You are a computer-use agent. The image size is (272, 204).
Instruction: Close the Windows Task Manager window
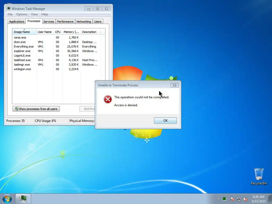tap(106, 9)
